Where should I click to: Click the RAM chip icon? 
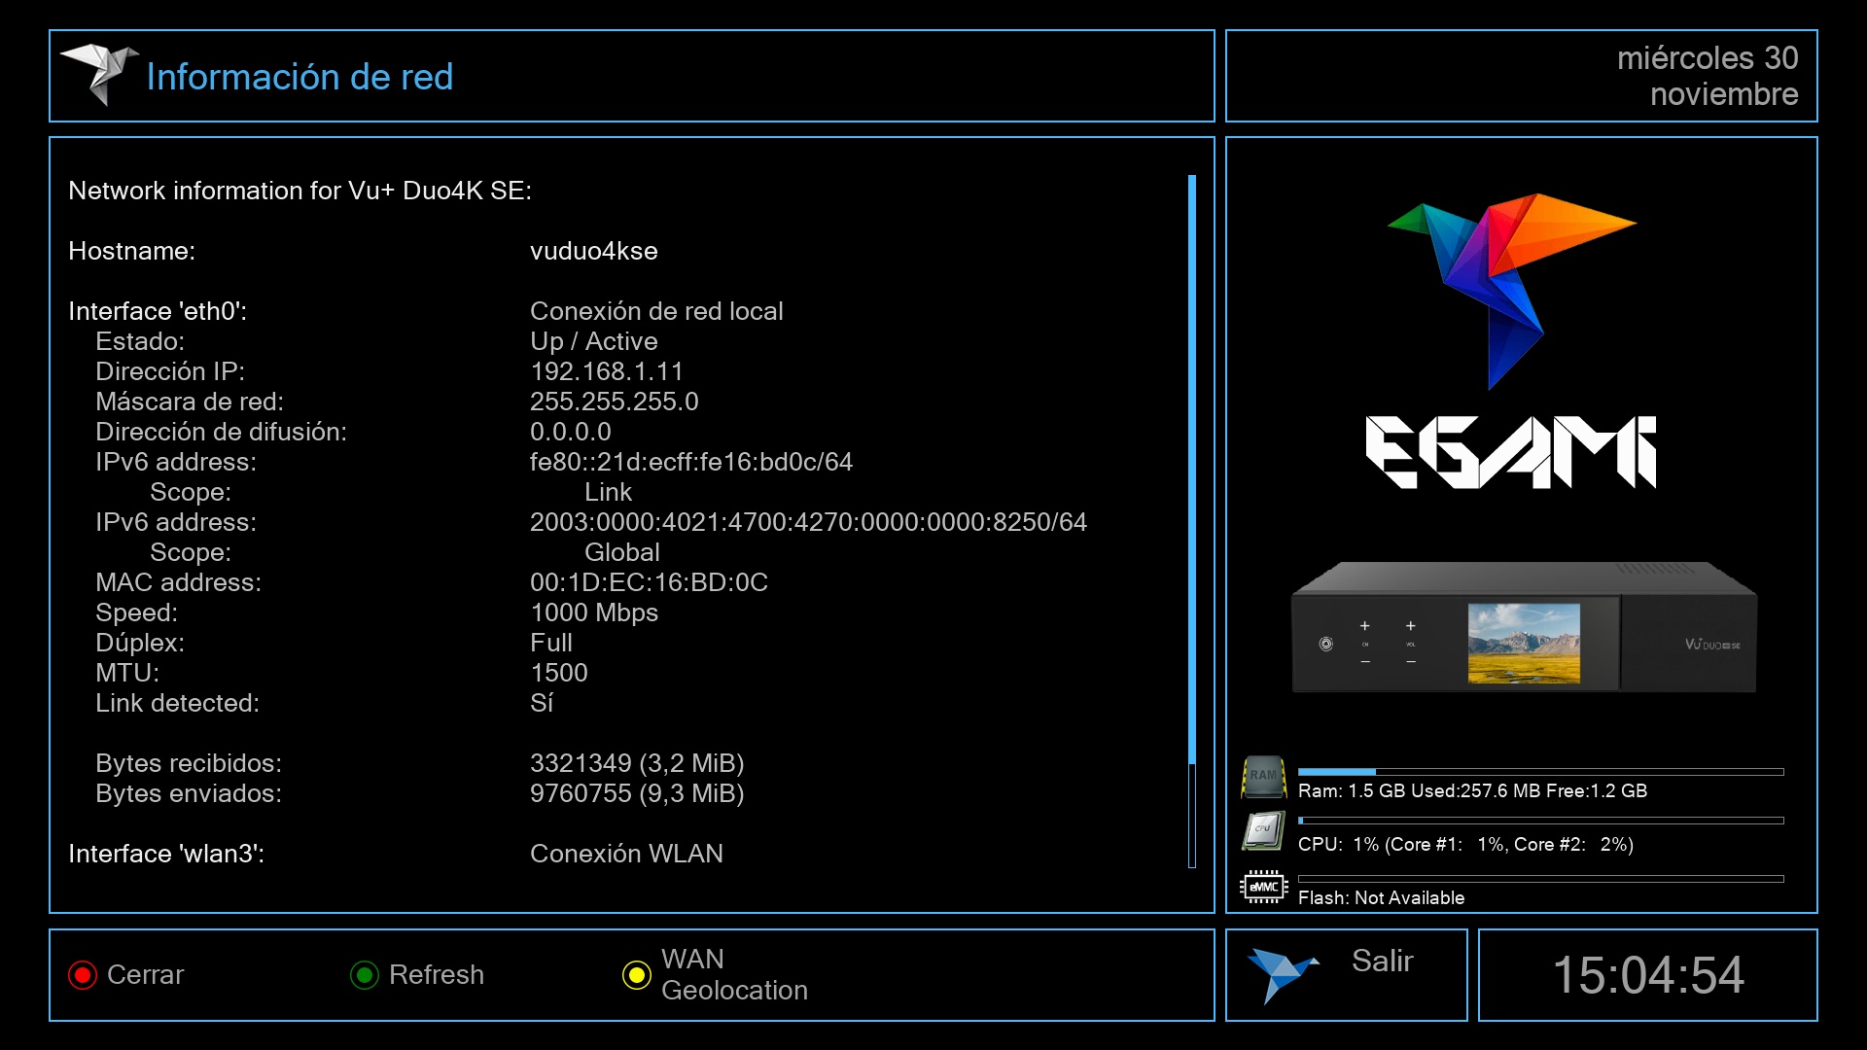pos(1263,777)
